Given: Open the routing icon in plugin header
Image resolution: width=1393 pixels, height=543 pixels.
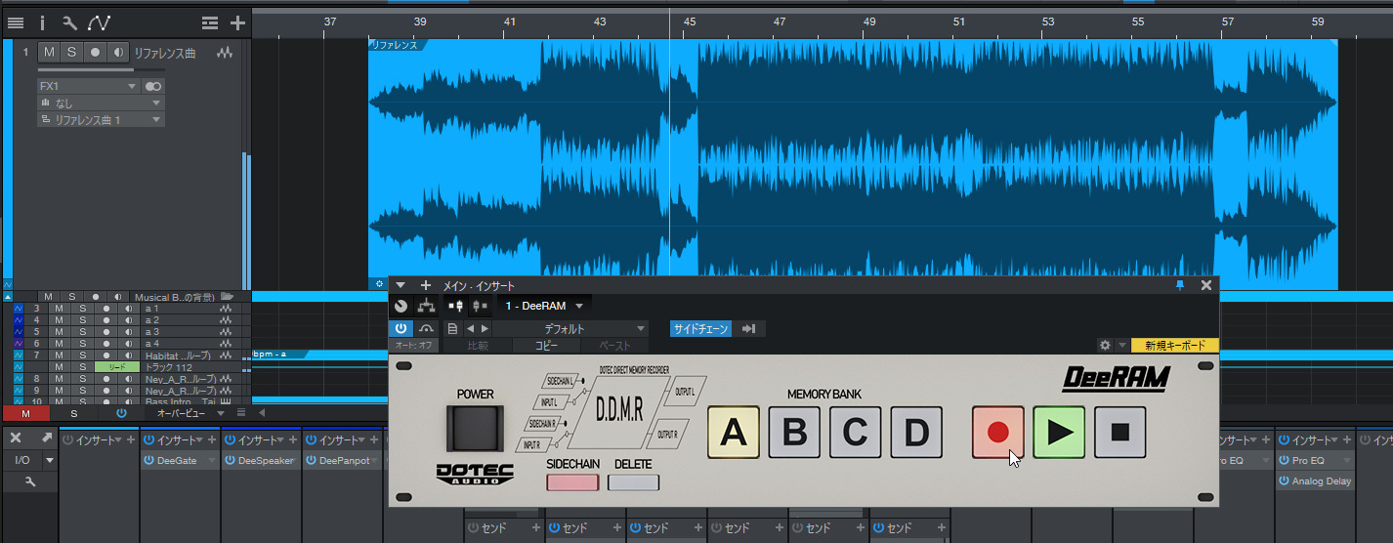Looking at the screenshot, I should (426, 306).
